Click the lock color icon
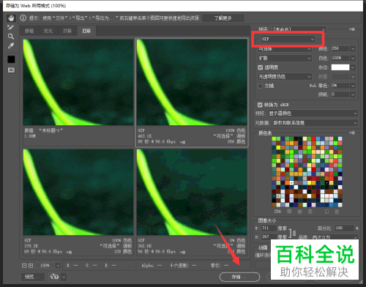 310,212
